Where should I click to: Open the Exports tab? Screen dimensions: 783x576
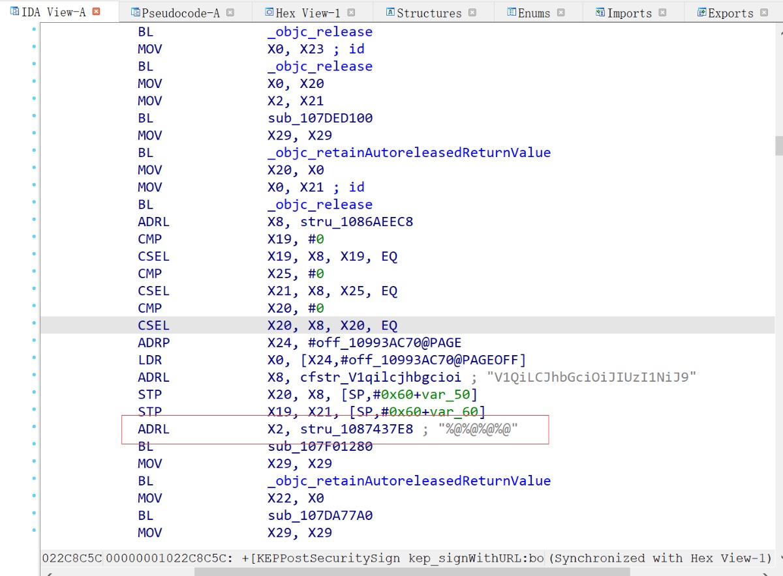pos(732,12)
